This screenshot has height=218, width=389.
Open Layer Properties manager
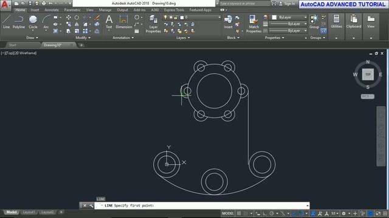click(153, 24)
